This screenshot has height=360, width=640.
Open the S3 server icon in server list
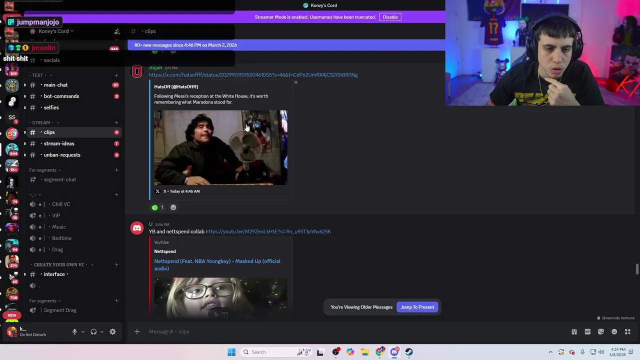12,133
